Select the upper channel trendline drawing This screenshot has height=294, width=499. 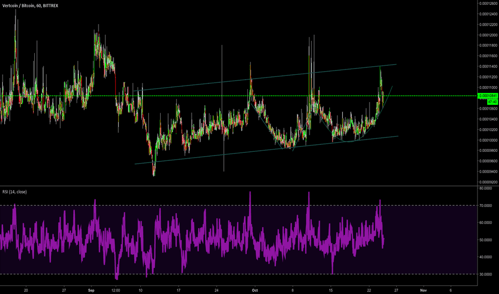(265, 78)
